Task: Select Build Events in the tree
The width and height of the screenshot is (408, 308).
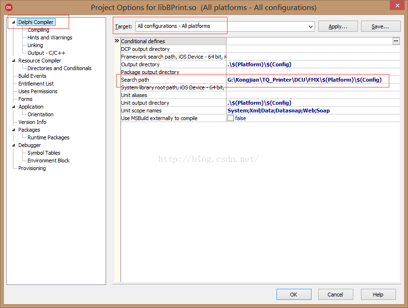Action: coord(32,76)
